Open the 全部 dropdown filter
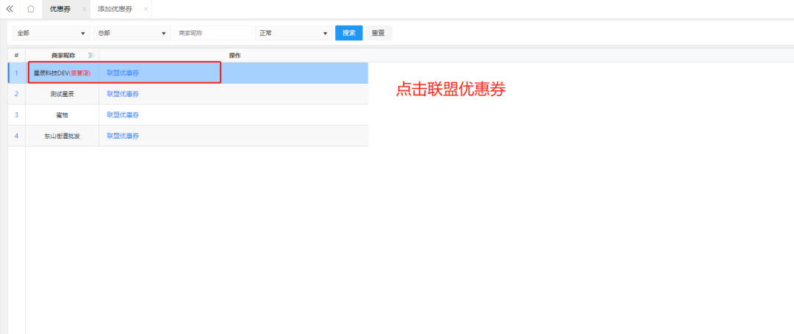 click(x=50, y=33)
